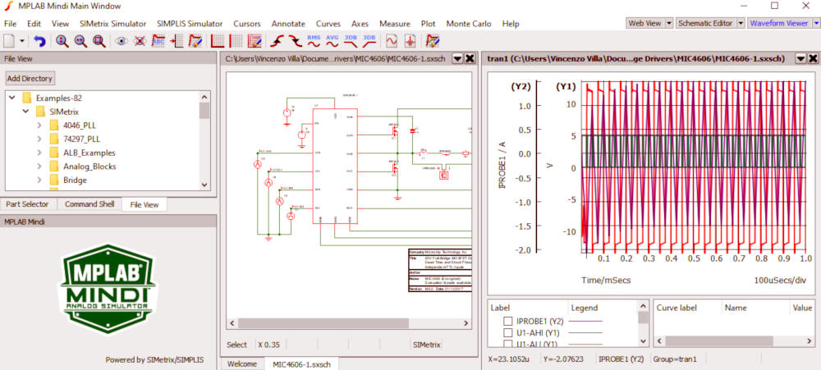Screen dimensions: 821x370
Task: Expand the 4046_PLL folder
Action: point(39,125)
